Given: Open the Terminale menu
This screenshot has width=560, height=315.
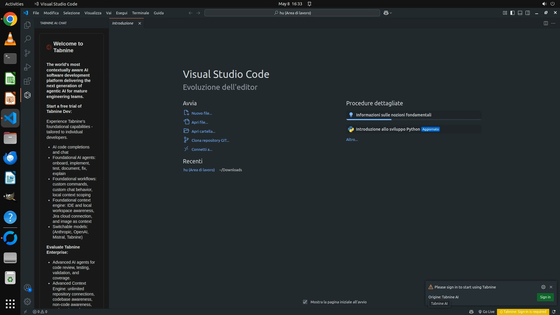Looking at the screenshot, I should click(x=140, y=13).
